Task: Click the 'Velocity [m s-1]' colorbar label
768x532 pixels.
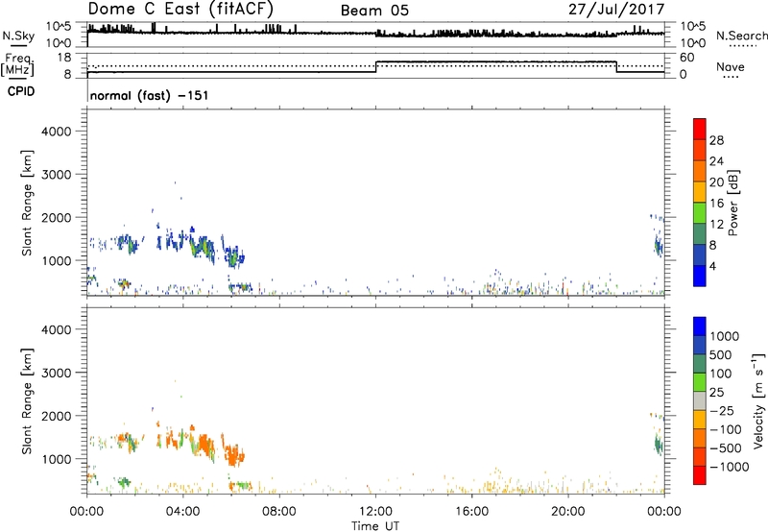Action: tap(758, 400)
